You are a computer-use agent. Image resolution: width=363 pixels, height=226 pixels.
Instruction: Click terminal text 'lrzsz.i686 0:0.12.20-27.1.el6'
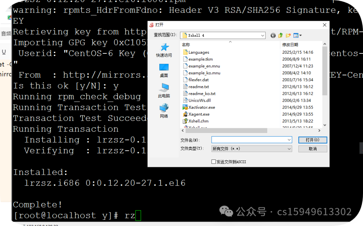tap(105, 183)
